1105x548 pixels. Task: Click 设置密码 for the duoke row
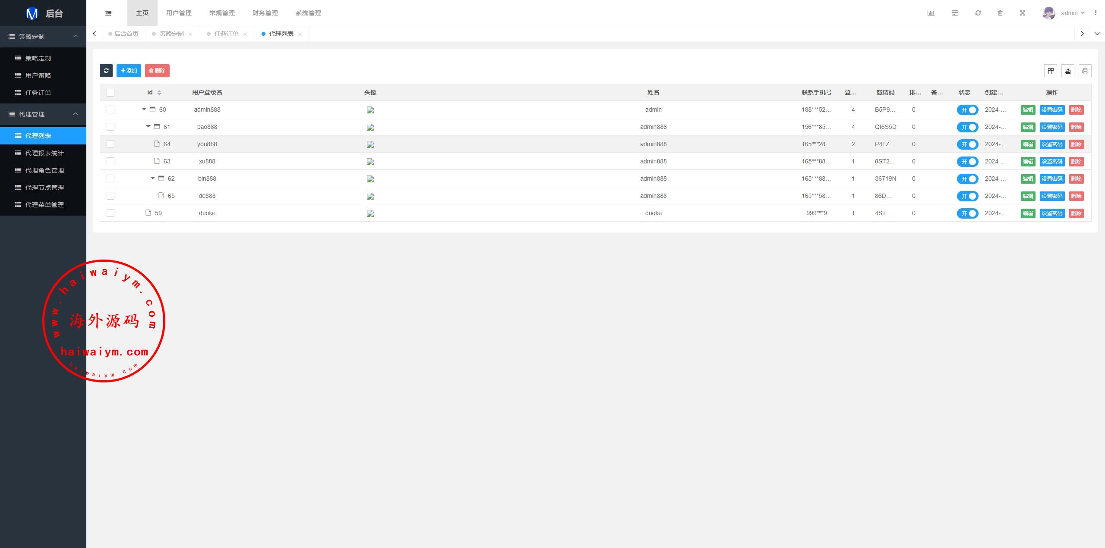coord(1052,213)
